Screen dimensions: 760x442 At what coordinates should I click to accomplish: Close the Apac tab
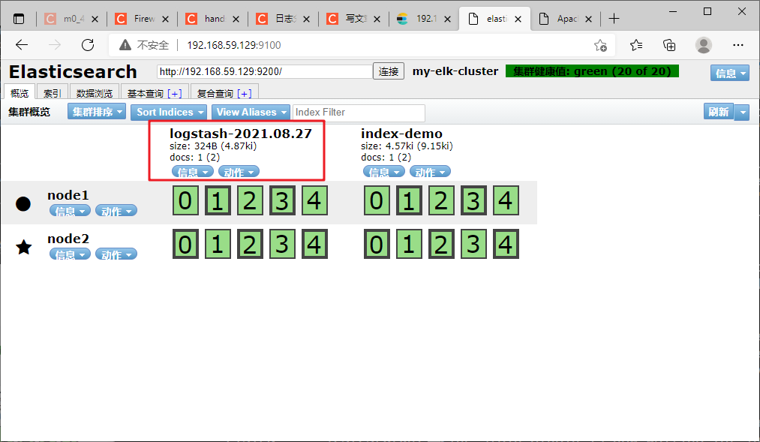pos(588,19)
